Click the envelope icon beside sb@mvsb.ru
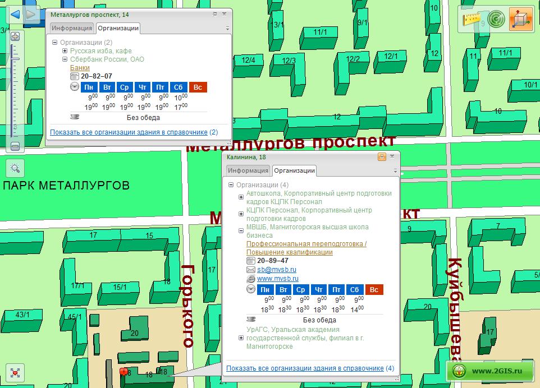Screen dimensions: 540x388 click(x=251, y=270)
